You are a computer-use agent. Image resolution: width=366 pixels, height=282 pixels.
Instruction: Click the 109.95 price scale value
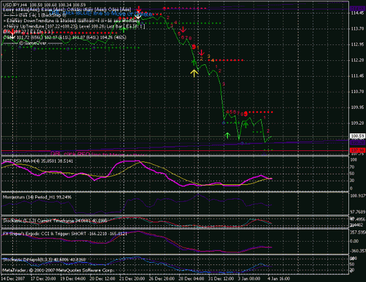click(357, 107)
